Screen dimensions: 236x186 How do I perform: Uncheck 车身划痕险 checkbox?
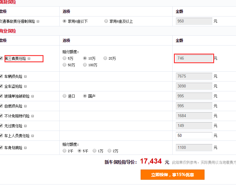point(1,147)
